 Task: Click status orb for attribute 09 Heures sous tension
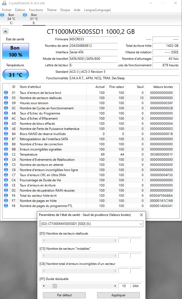(x=6, y=103)
